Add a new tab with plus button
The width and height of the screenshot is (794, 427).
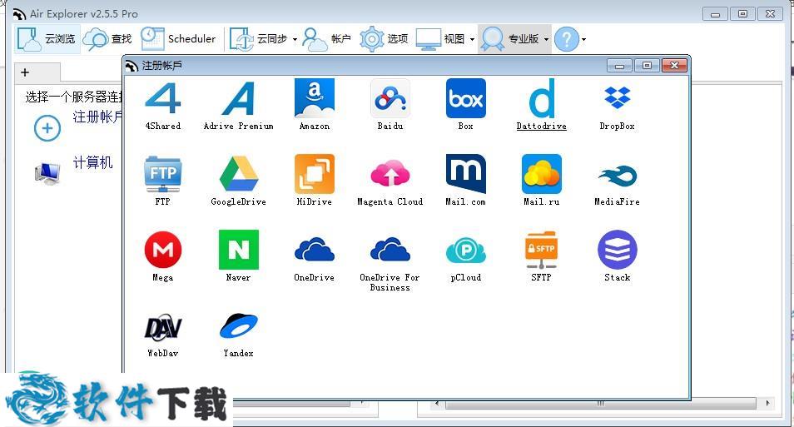(x=25, y=72)
